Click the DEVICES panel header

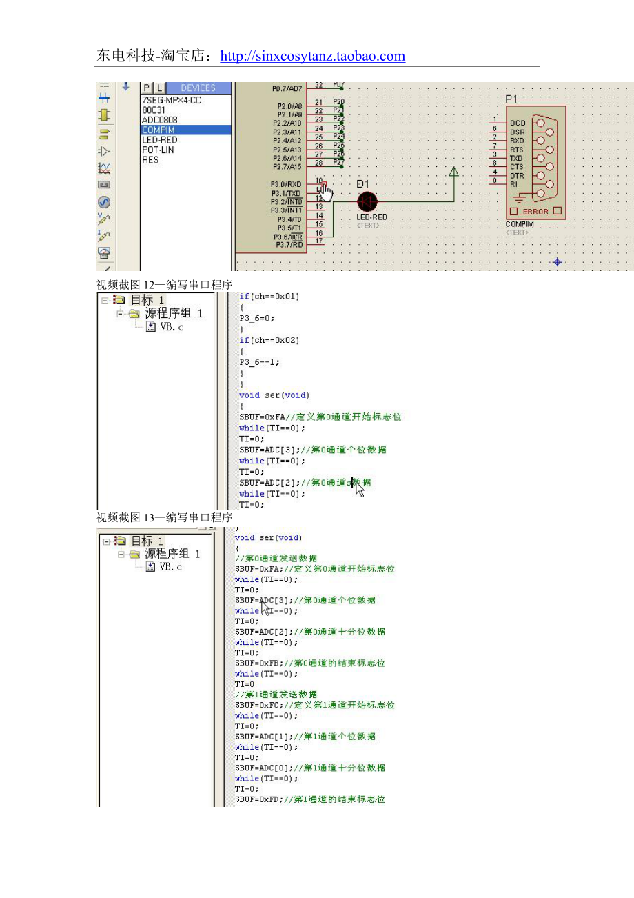click(x=198, y=88)
